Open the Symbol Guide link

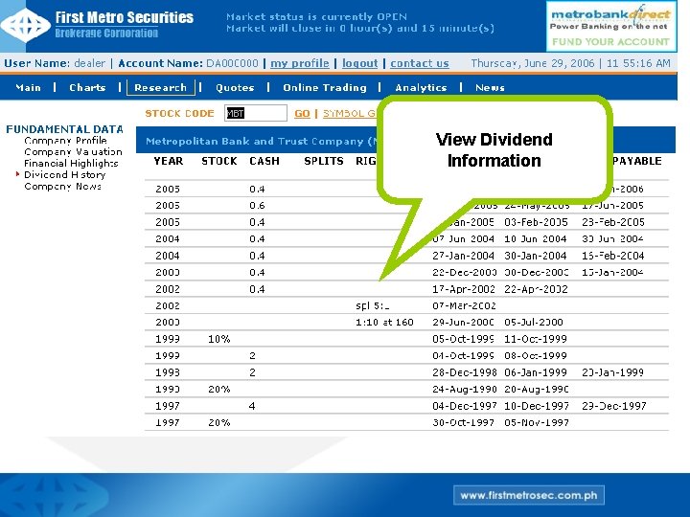(350, 113)
